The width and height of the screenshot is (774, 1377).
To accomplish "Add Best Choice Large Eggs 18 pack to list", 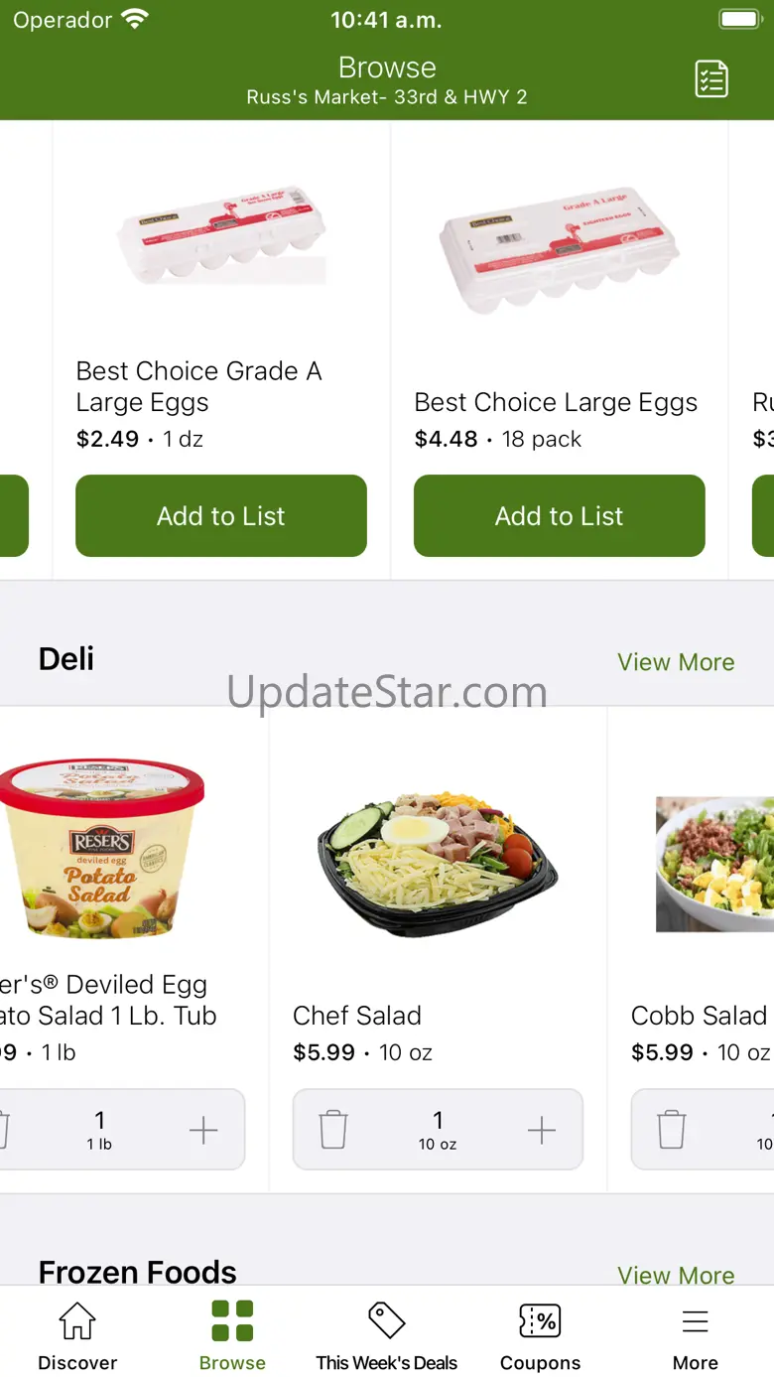I will click(x=560, y=515).
